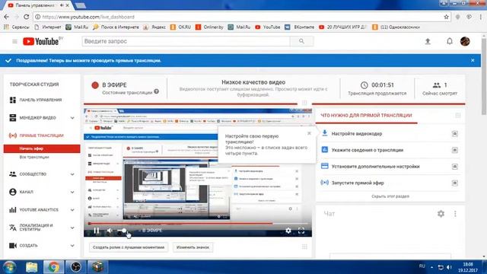
Task: Open the chat three-dot menu
Action: point(455,214)
